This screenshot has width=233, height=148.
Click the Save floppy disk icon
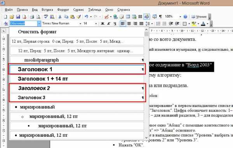point(18,17)
